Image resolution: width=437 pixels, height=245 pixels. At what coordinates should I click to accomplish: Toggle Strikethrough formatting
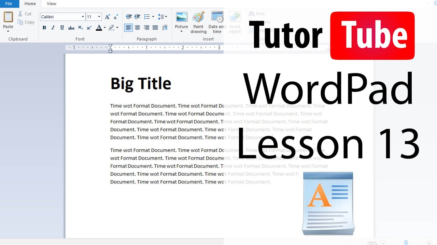(x=71, y=28)
